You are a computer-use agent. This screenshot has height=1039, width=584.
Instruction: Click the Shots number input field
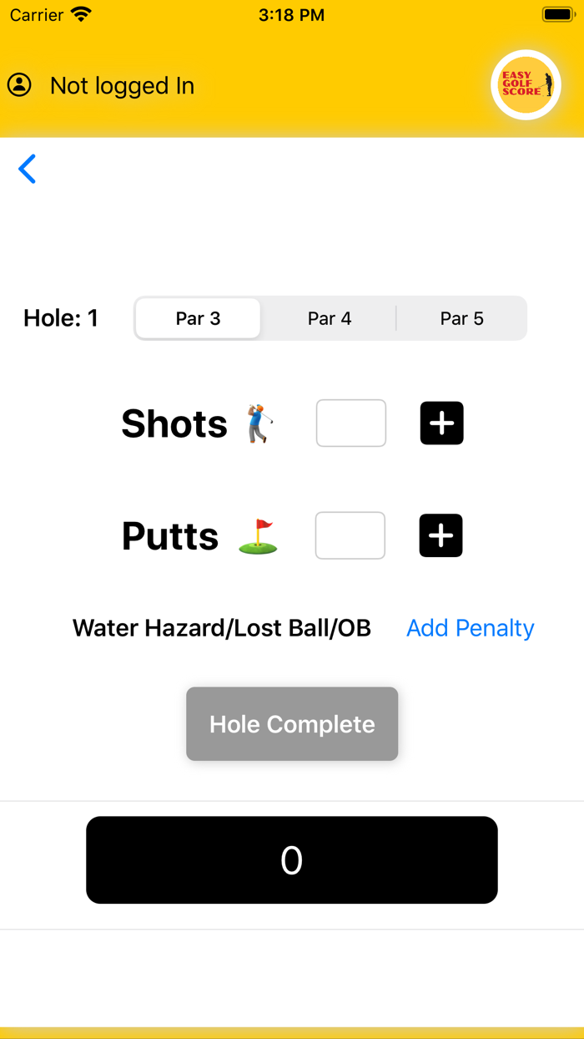(x=350, y=423)
